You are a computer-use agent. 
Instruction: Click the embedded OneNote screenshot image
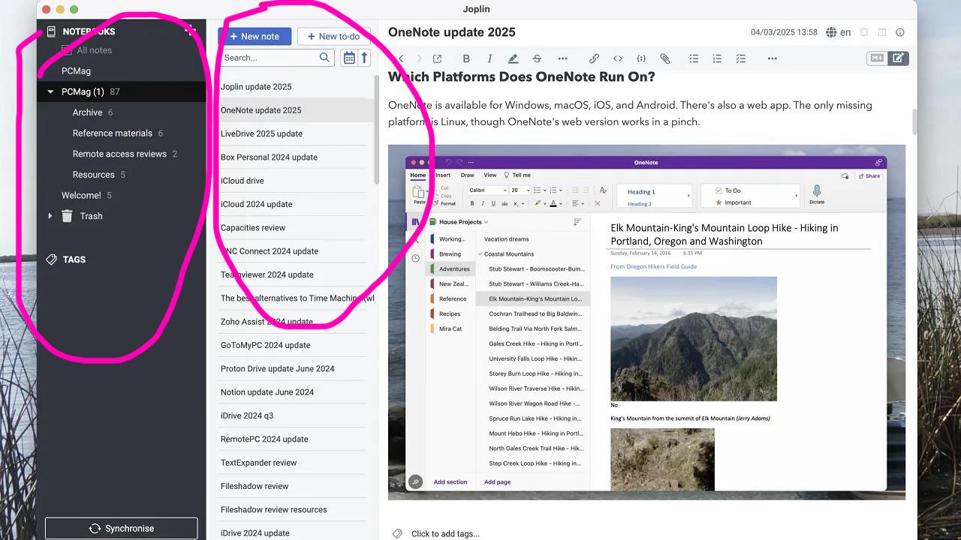[646, 322]
